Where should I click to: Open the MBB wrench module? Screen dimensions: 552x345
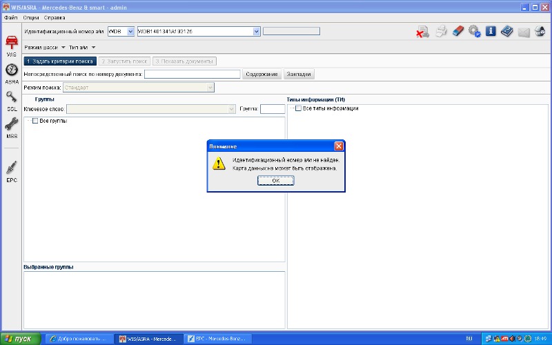click(x=12, y=128)
